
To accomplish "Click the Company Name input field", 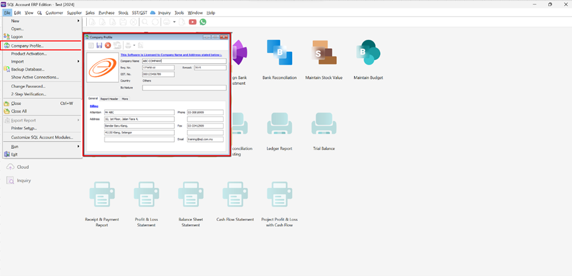I will [x=184, y=61].
